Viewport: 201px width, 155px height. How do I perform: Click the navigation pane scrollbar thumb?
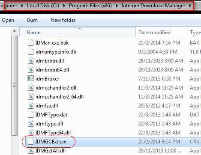(14, 85)
